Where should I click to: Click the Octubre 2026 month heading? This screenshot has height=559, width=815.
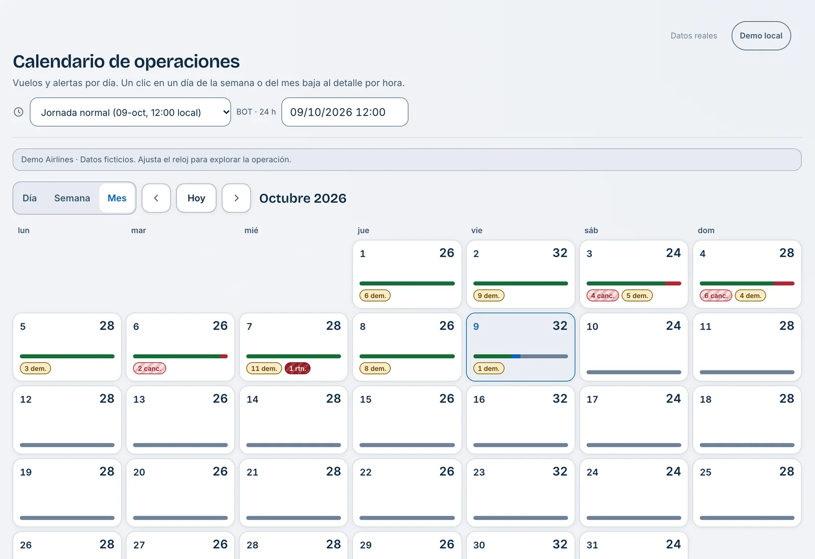[303, 198]
